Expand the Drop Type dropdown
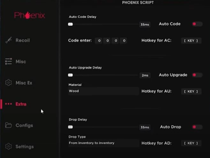The width and height of the screenshot is (210, 158). pyautogui.click(x=103, y=143)
